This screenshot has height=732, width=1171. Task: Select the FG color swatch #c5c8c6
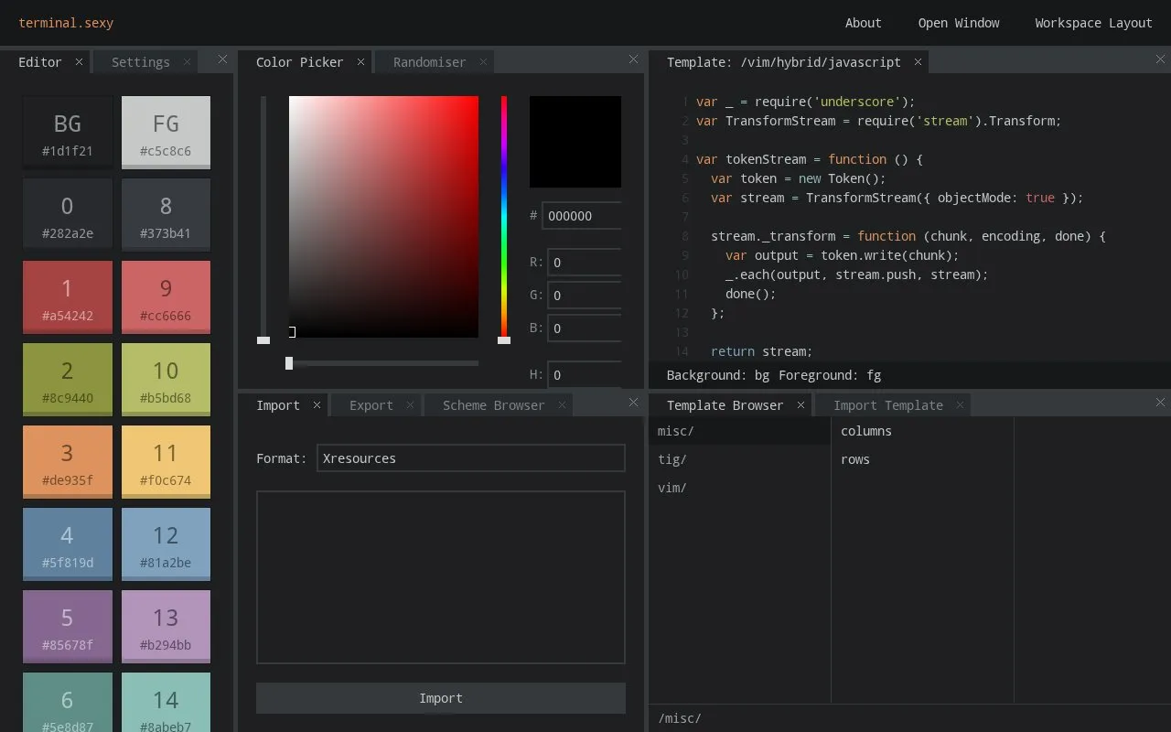pos(166,132)
